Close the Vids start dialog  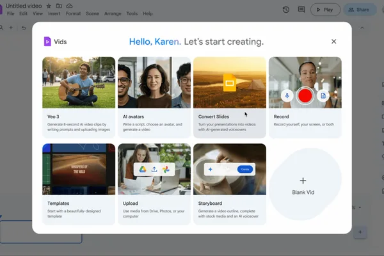(x=334, y=42)
